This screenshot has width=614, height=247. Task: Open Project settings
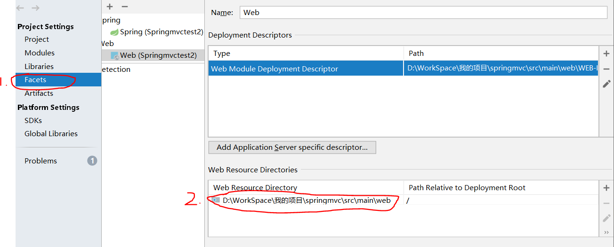point(37,39)
